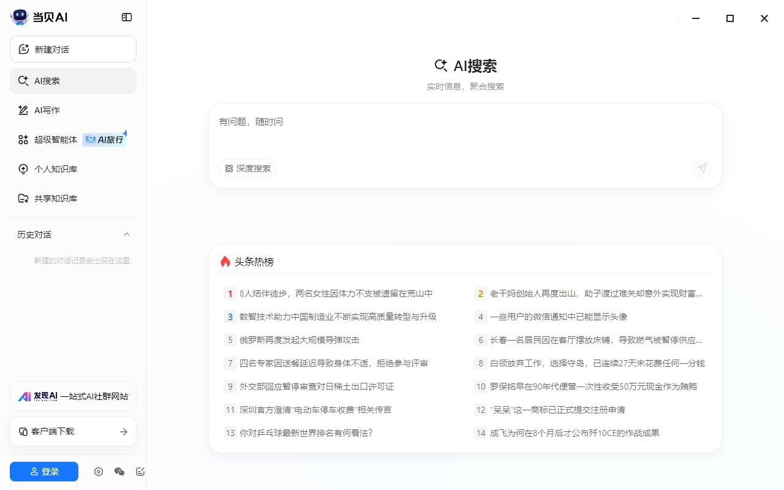Close the 当贝AI window
This screenshot has width=784, height=490.
pos(764,18)
